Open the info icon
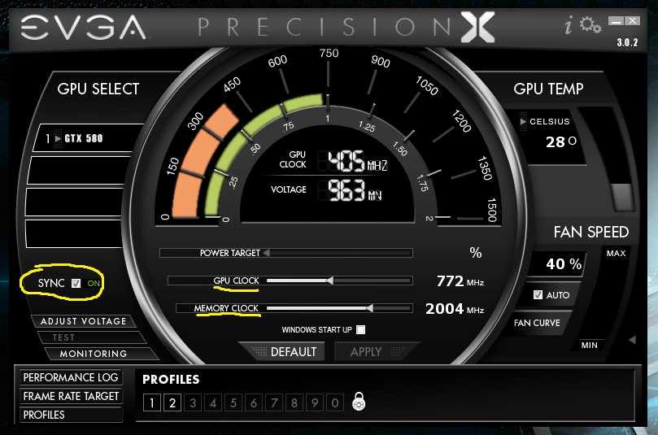 click(569, 25)
